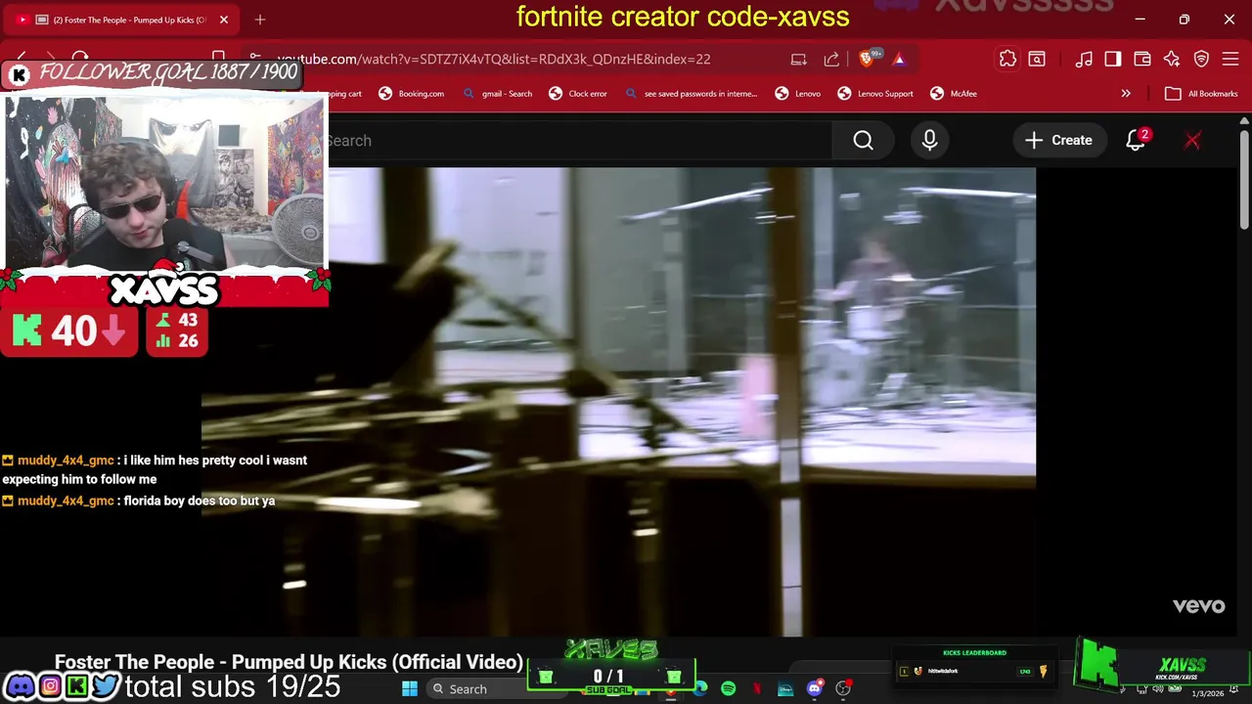This screenshot has height=704, width=1252.
Task: Open Brave Leo AI sparkle icon
Action: (x=1172, y=59)
